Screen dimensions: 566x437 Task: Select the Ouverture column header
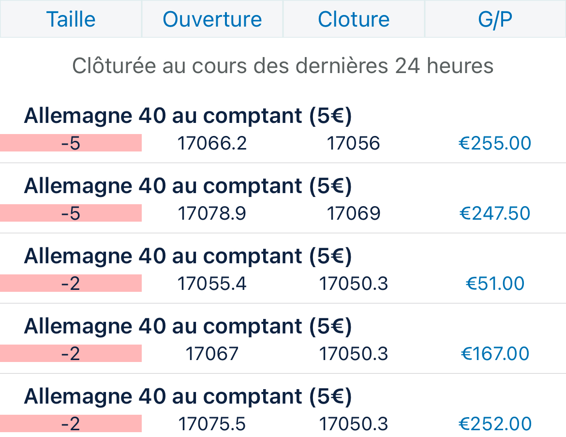pyautogui.click(x=212, y=19)
